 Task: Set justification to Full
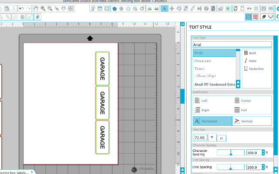click(x=241, y=110)
